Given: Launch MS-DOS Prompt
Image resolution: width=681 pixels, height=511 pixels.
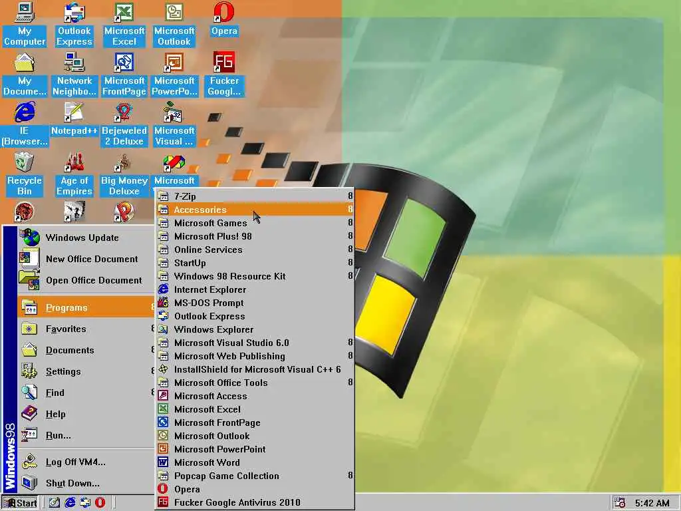Looking at the screenshot, I should [x=255, y=303].
